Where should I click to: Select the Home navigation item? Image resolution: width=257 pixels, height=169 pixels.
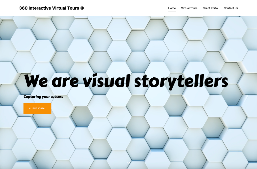pos(172,8)
